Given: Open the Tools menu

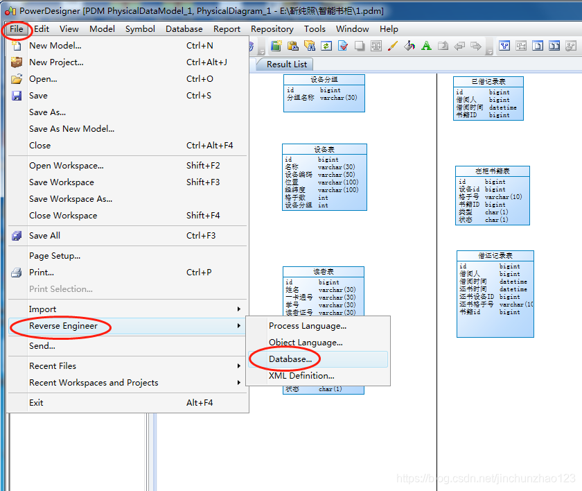Looking at the screenshot, I should (x=315, y=29).
